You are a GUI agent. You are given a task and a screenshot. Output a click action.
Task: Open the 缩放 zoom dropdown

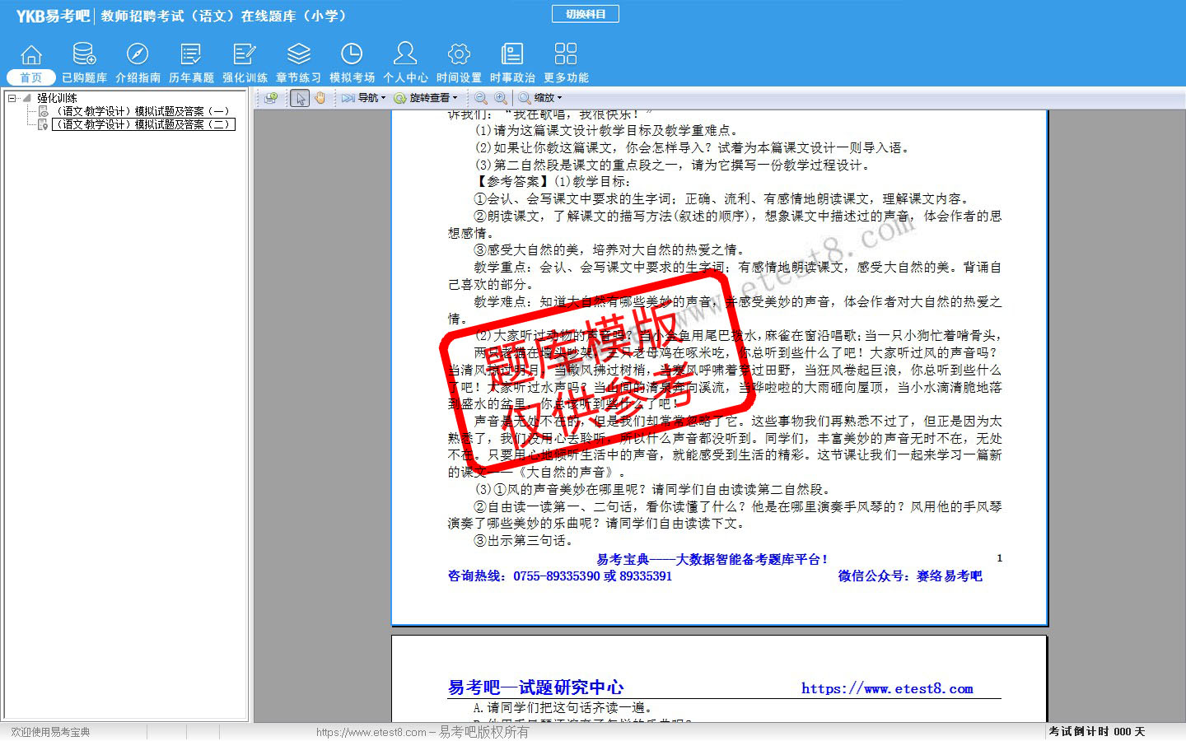(x=540, y=98)
